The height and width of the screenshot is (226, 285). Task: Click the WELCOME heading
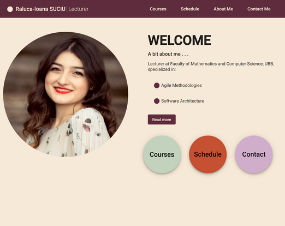click(180, 40)
